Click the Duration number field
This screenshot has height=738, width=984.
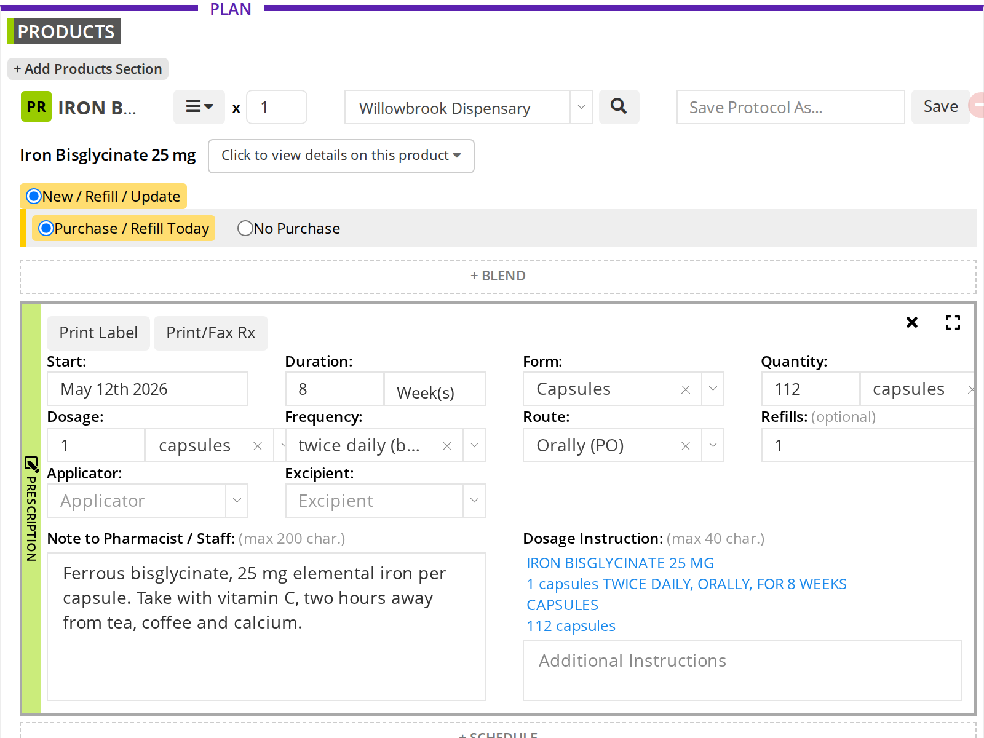click(335, 389)
